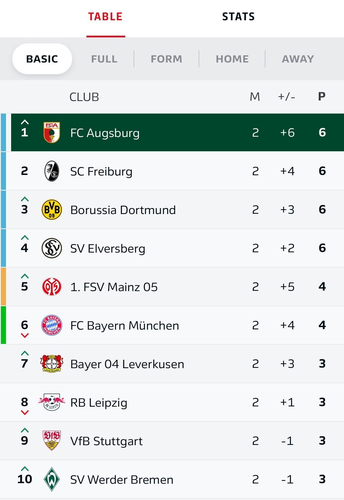Tap the Bayer 04 Leverkusen logo

[x=52, y=364]
